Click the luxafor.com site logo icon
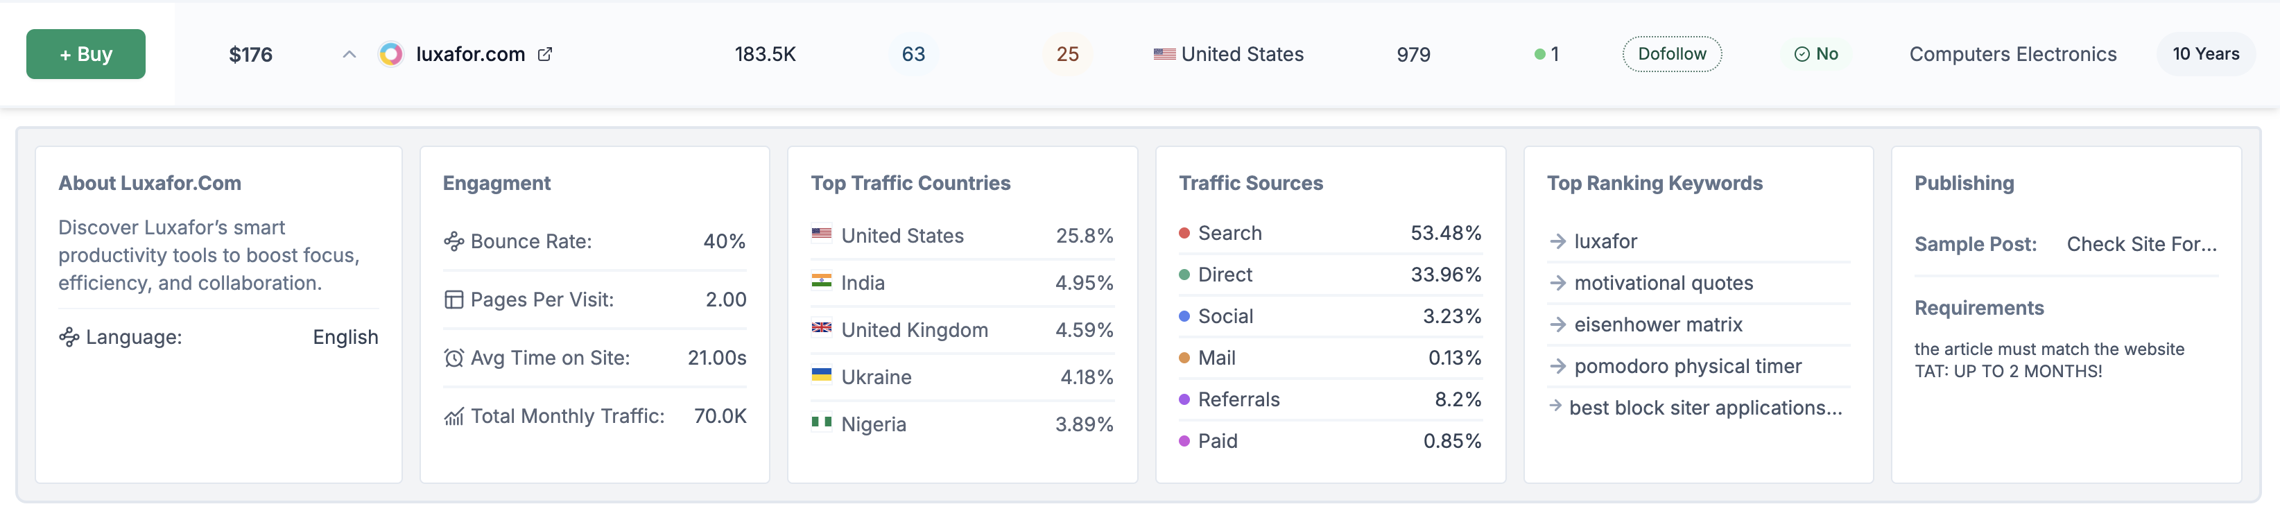 [x=390, y=55]
